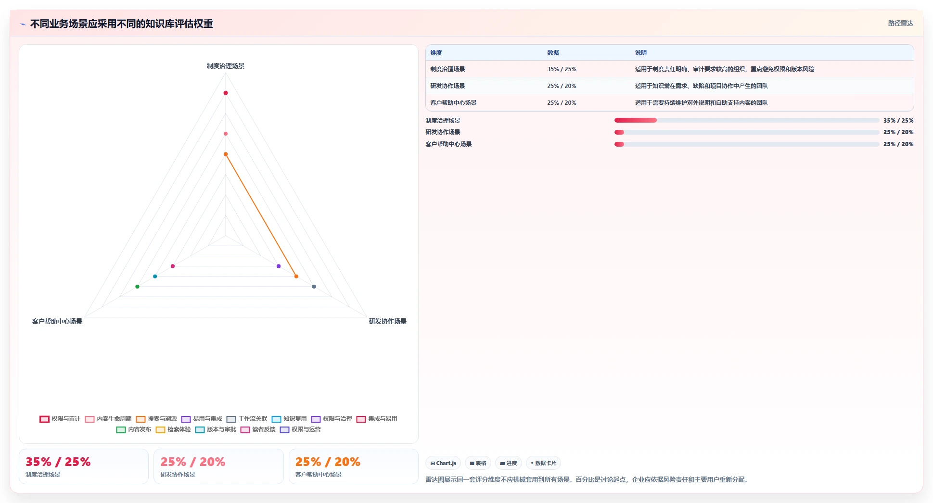Open the 35% / 25% 制度治理场景 data card
Screen dimensions: 933x503
pyautogui.click(x=84, y=466)
